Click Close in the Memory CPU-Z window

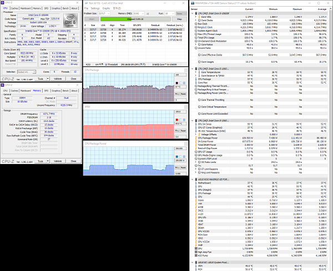coord(73,161)
